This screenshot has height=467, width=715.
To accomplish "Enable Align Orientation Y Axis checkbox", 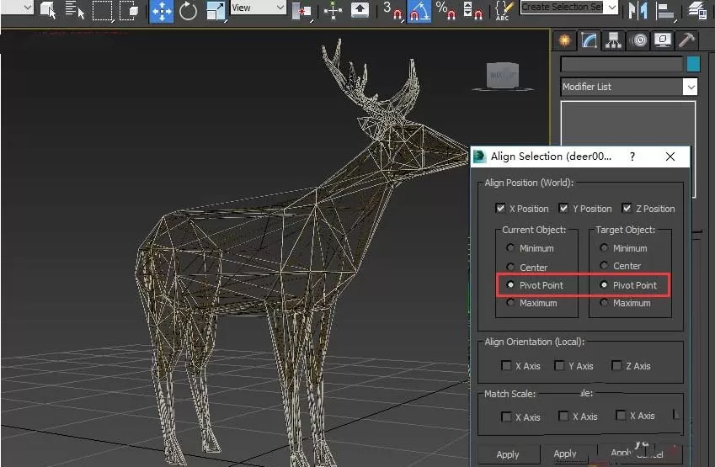I will [x=559, y=365].
